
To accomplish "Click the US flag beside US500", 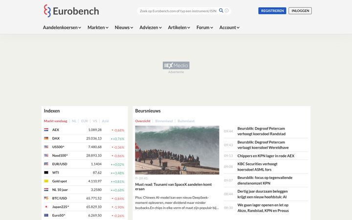I will click(x=46, y=147).
